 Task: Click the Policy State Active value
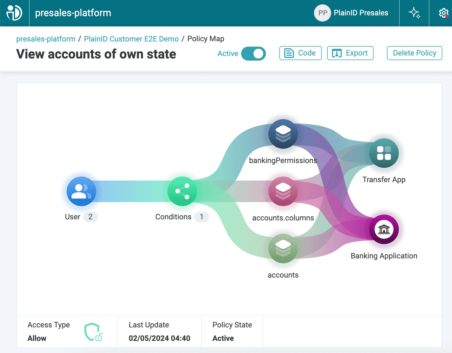coord(223,338)
